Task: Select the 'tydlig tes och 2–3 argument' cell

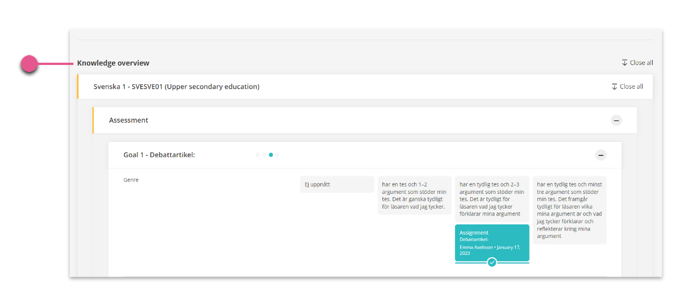Action: click(x=492, y=199)
